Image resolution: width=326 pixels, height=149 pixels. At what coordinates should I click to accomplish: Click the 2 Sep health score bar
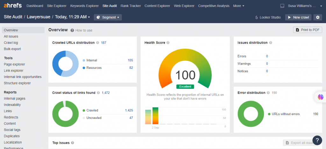pos(155,116)
